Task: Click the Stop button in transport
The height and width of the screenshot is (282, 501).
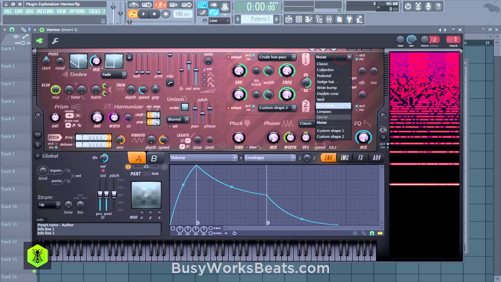Action: coord(154,14)
